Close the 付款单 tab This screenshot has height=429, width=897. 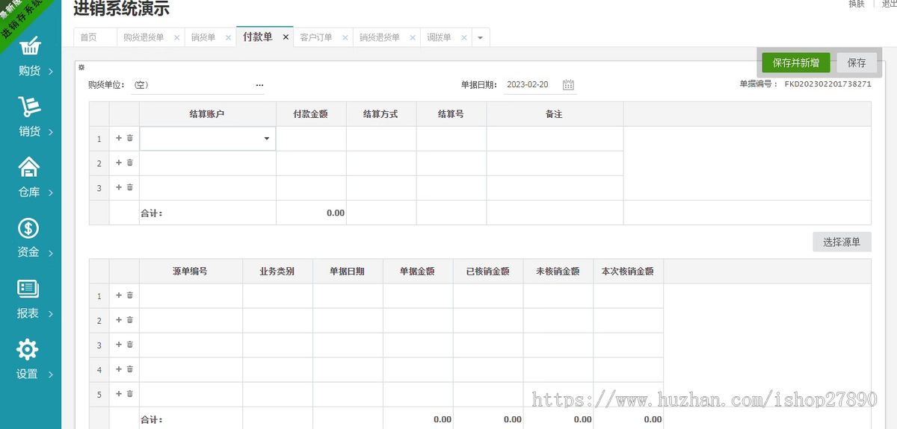coord(286,37)
